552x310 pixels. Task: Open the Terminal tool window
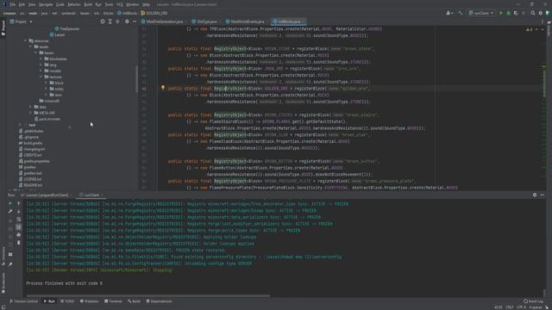click(x=113, y=301)
